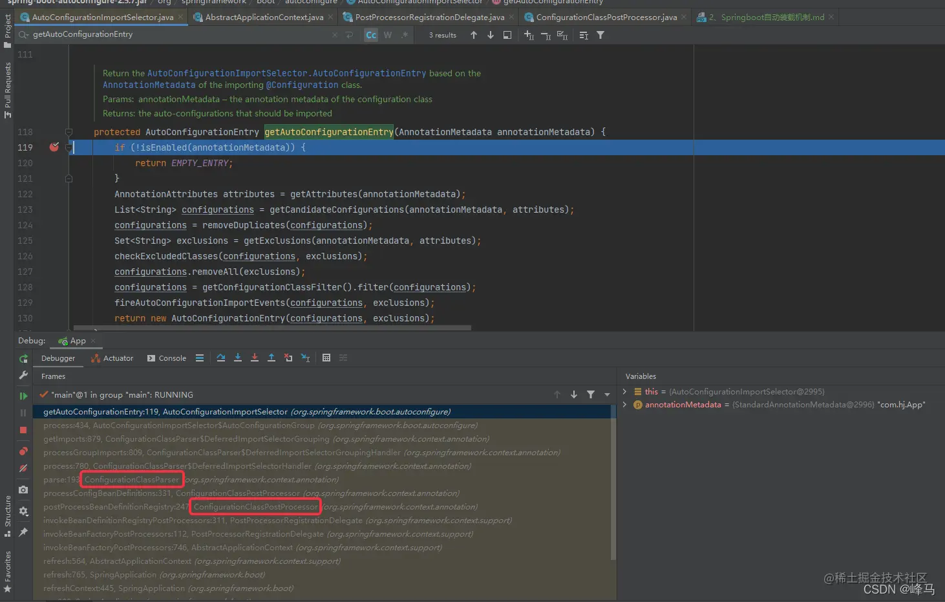Switch to AutoConfigurationImportSelector.java tab
Screen dimensions: 945x602
(103, 17)
